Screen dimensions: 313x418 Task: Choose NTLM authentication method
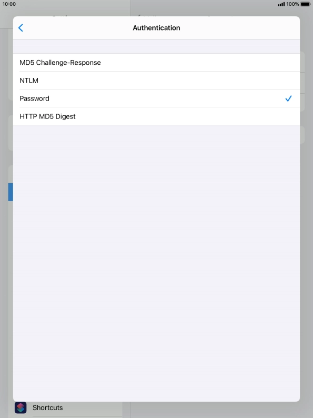tap(156, 80)
